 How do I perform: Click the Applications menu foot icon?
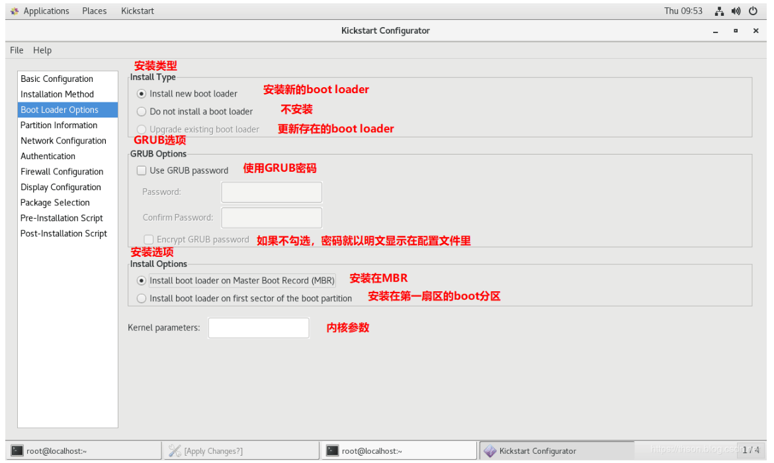[x=15, y=11]
